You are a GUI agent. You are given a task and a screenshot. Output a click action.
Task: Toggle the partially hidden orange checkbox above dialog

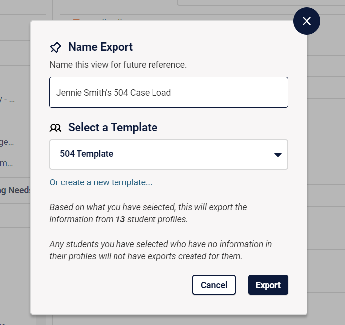76,20
